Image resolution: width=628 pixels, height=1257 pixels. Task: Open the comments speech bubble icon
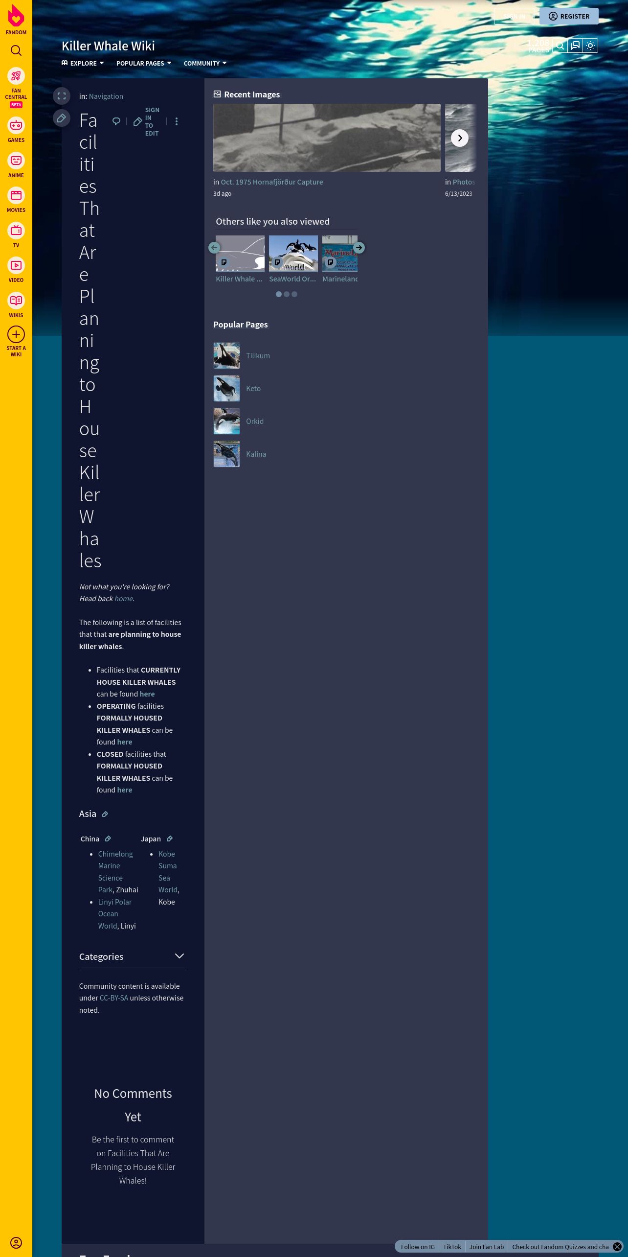(x=116, y=121)
